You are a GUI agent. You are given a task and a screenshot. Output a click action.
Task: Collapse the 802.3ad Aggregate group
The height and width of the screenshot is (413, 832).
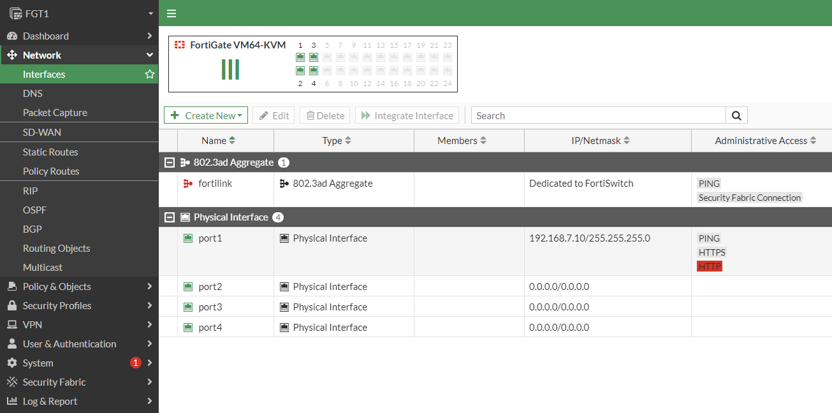[x=169, y=163]
